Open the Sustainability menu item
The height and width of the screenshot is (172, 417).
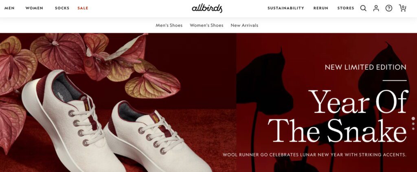[x=286, y=8]
